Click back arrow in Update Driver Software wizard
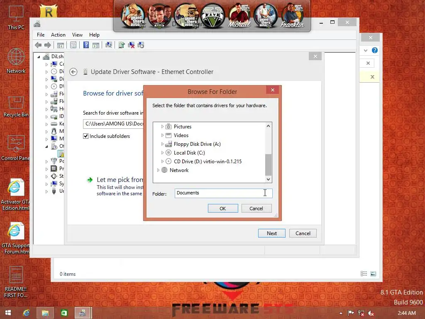This screenshot has width=425, height=319. point(73,72)
